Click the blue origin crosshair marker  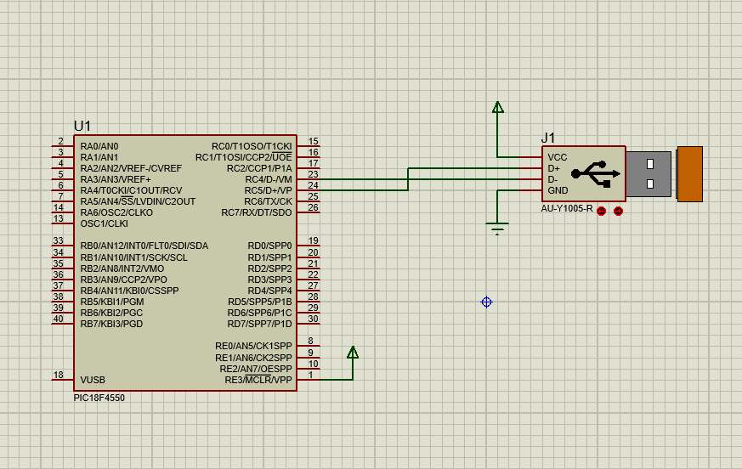tap(486, 302)
